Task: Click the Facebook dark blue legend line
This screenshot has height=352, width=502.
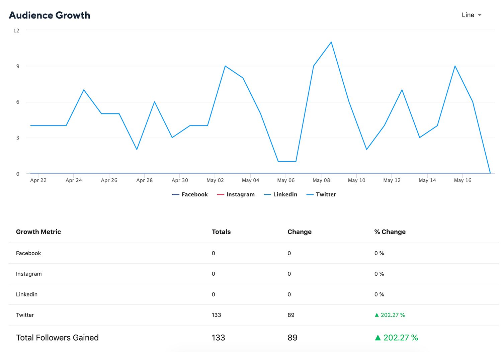Action: pyautogui.click(x=176, y=195)
